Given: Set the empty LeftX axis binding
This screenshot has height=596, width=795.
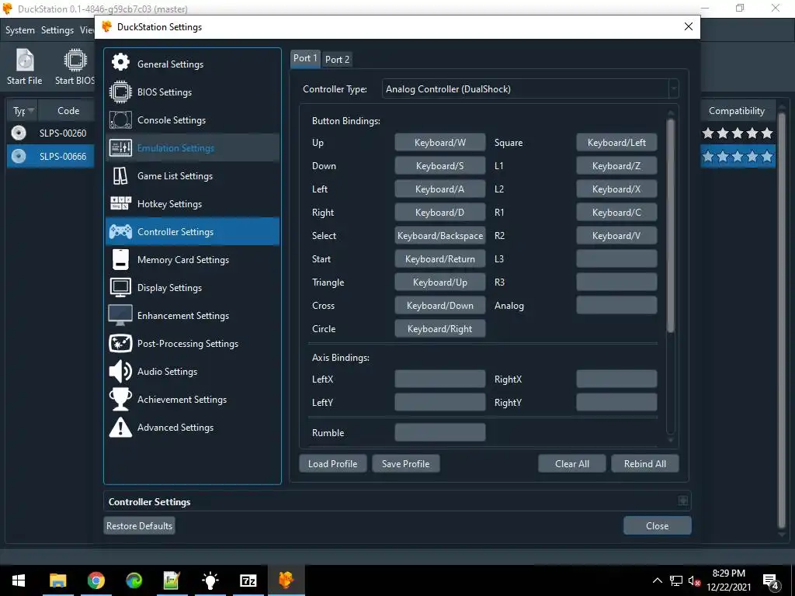Looking at the screenshot, I should [x=440, y=379].
